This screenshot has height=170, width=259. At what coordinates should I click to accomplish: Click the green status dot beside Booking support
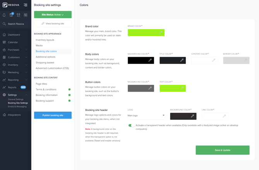coord(69,101)
